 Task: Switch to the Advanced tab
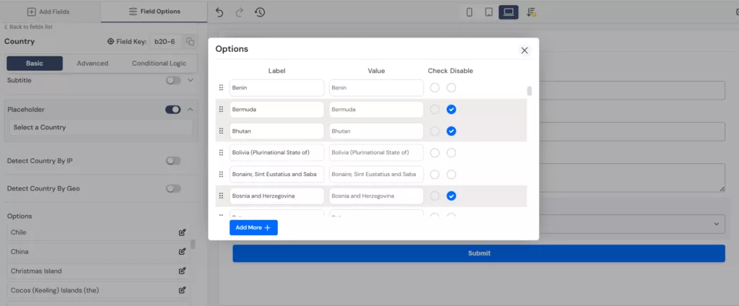pos(92,64)
